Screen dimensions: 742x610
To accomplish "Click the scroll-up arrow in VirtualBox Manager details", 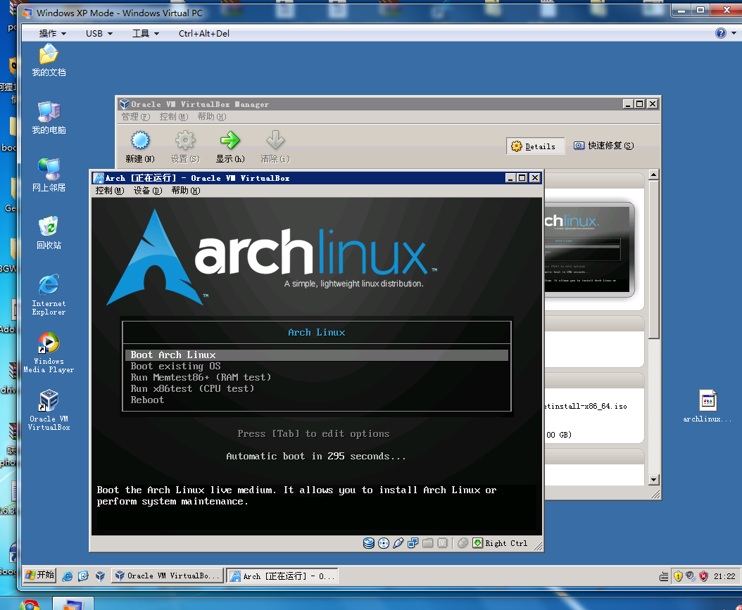I will [653, 175].
